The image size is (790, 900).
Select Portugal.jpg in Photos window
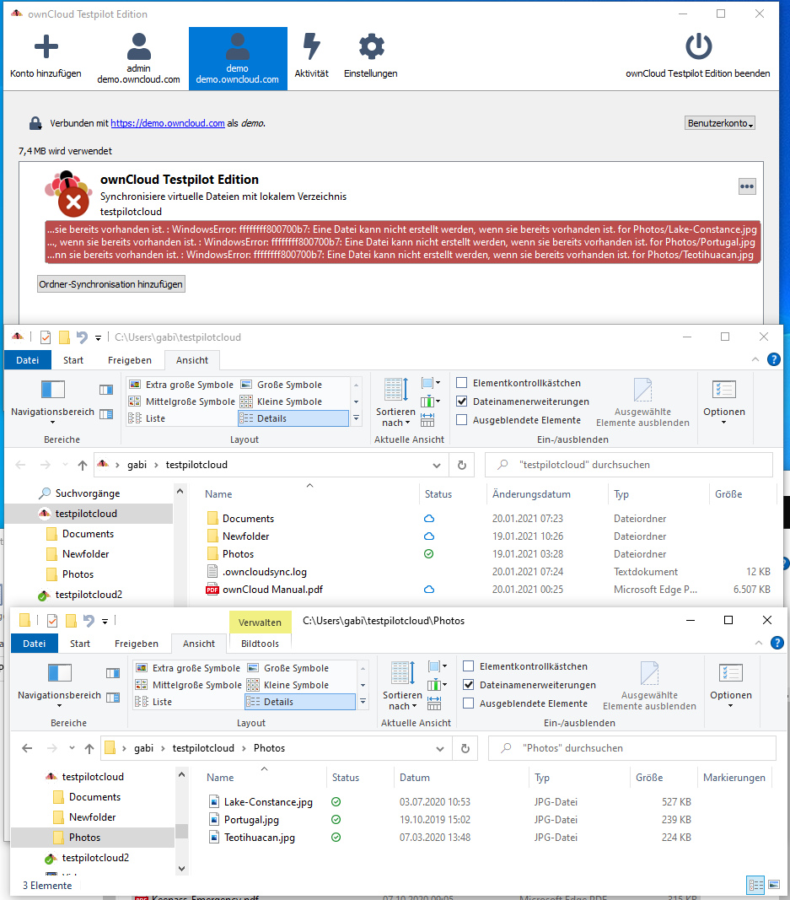click(251, 820)
